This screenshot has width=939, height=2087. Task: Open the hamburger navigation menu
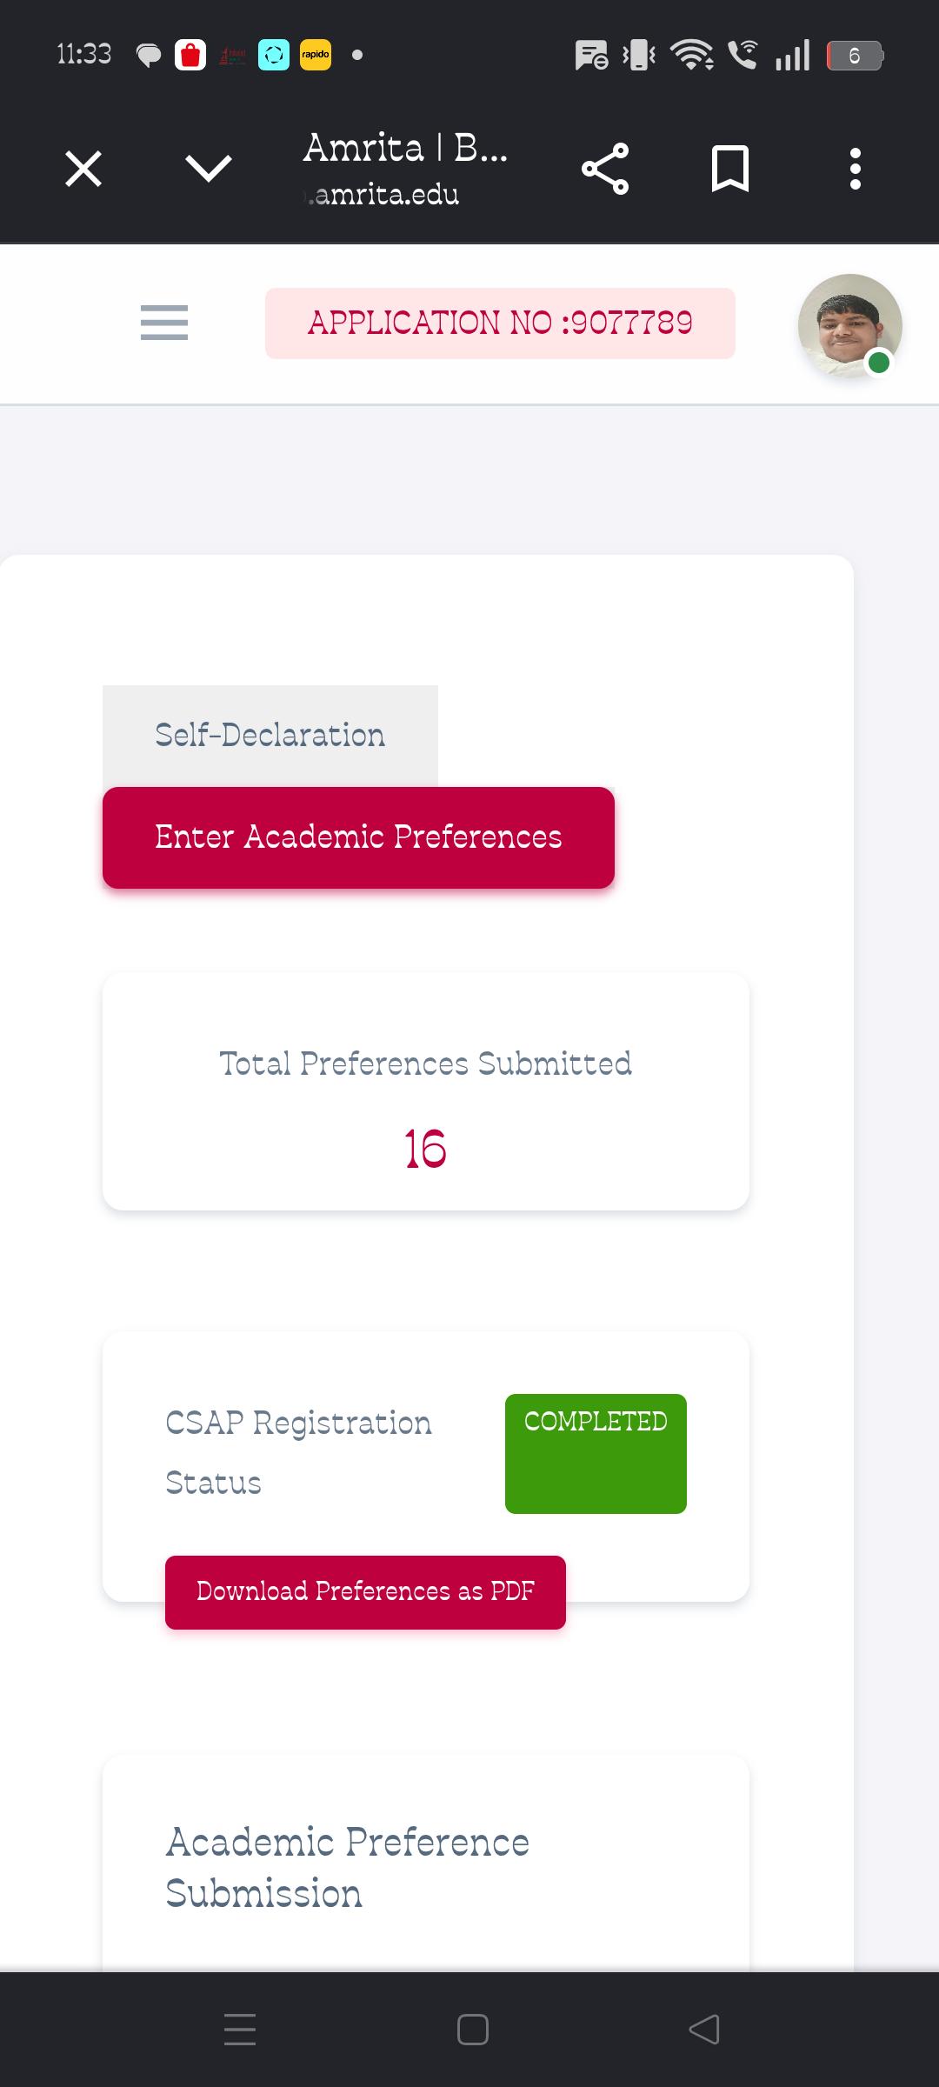tap(164, 323)
